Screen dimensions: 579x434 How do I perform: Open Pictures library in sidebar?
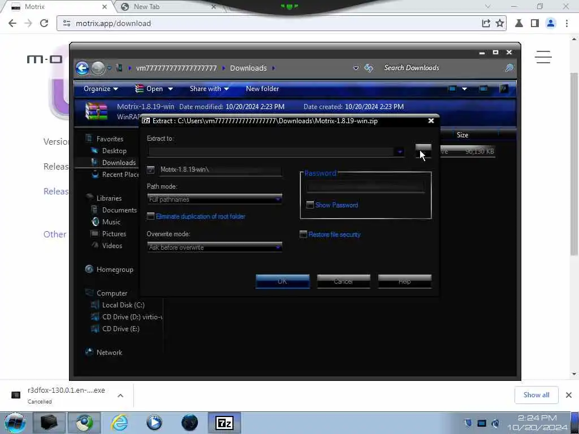(x=114, y=233)
